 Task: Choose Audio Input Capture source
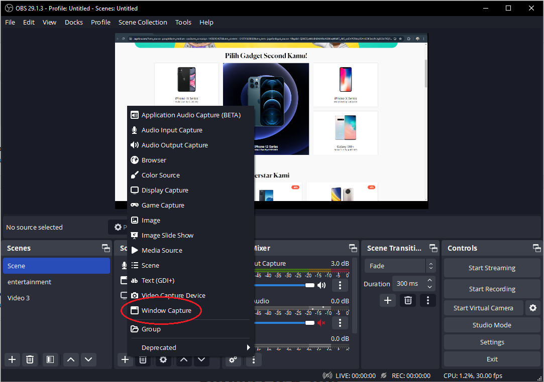(190, 130)
